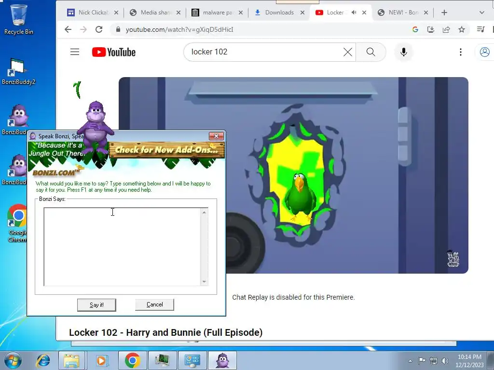494x370 pixels.
Task: Expand the Chrome tab search chevron
Action: pyautogui.click(x=482, y=13)
